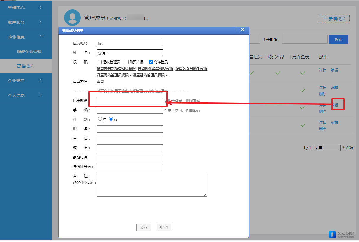Click the member avatar icon
The image size is (359, 242).
point(72,18)
